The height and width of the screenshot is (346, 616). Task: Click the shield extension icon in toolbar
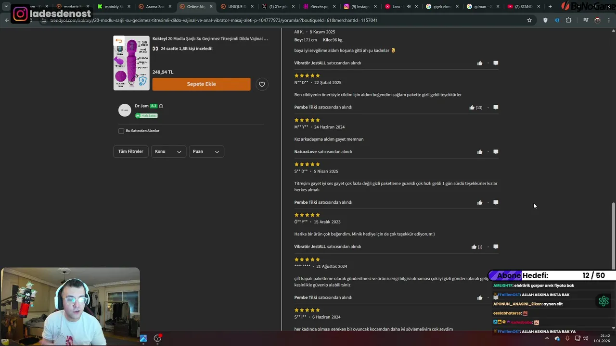[545, 20]
